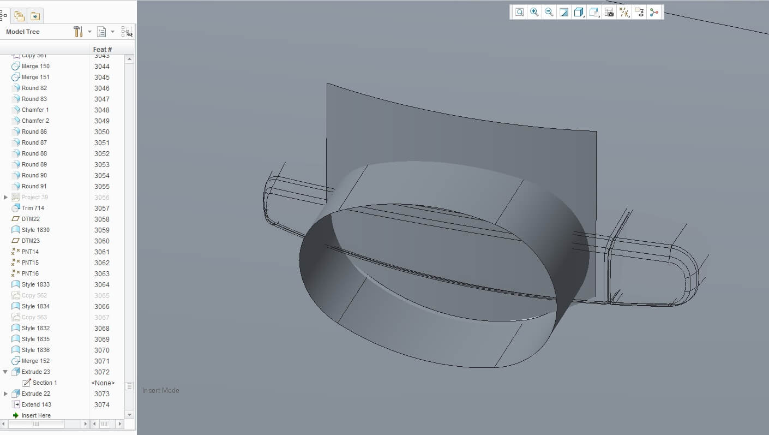Toggle the tree filter hidden-eye icon
Screen dimensions: 769x435
tap(127, 32)
